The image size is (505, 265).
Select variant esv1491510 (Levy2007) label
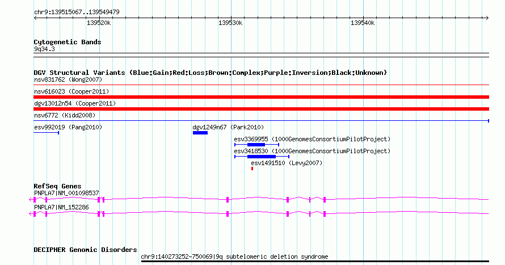pos(287,163)
